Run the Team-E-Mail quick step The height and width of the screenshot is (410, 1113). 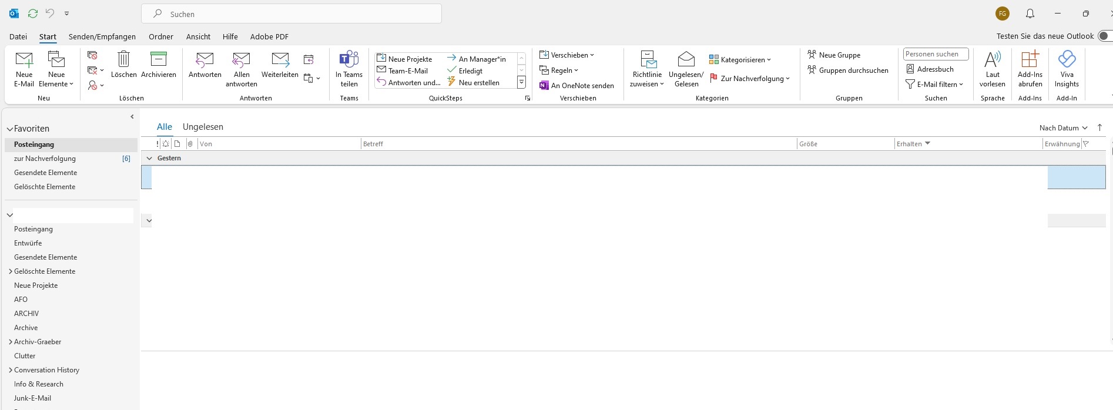point(403,70)
